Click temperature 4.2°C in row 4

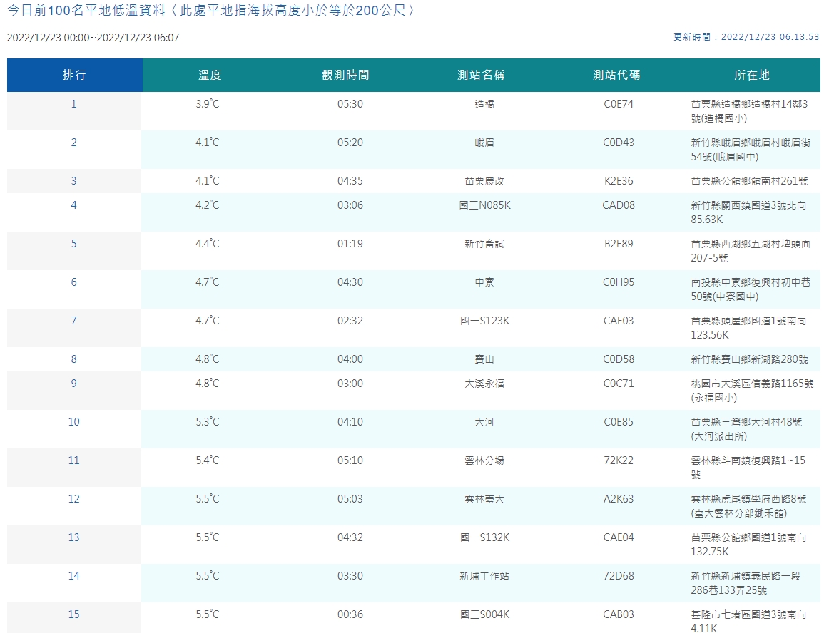(x=208, y=205)
